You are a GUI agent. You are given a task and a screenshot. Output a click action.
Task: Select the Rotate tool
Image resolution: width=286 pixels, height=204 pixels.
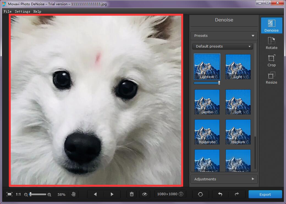tap(271, 43)
